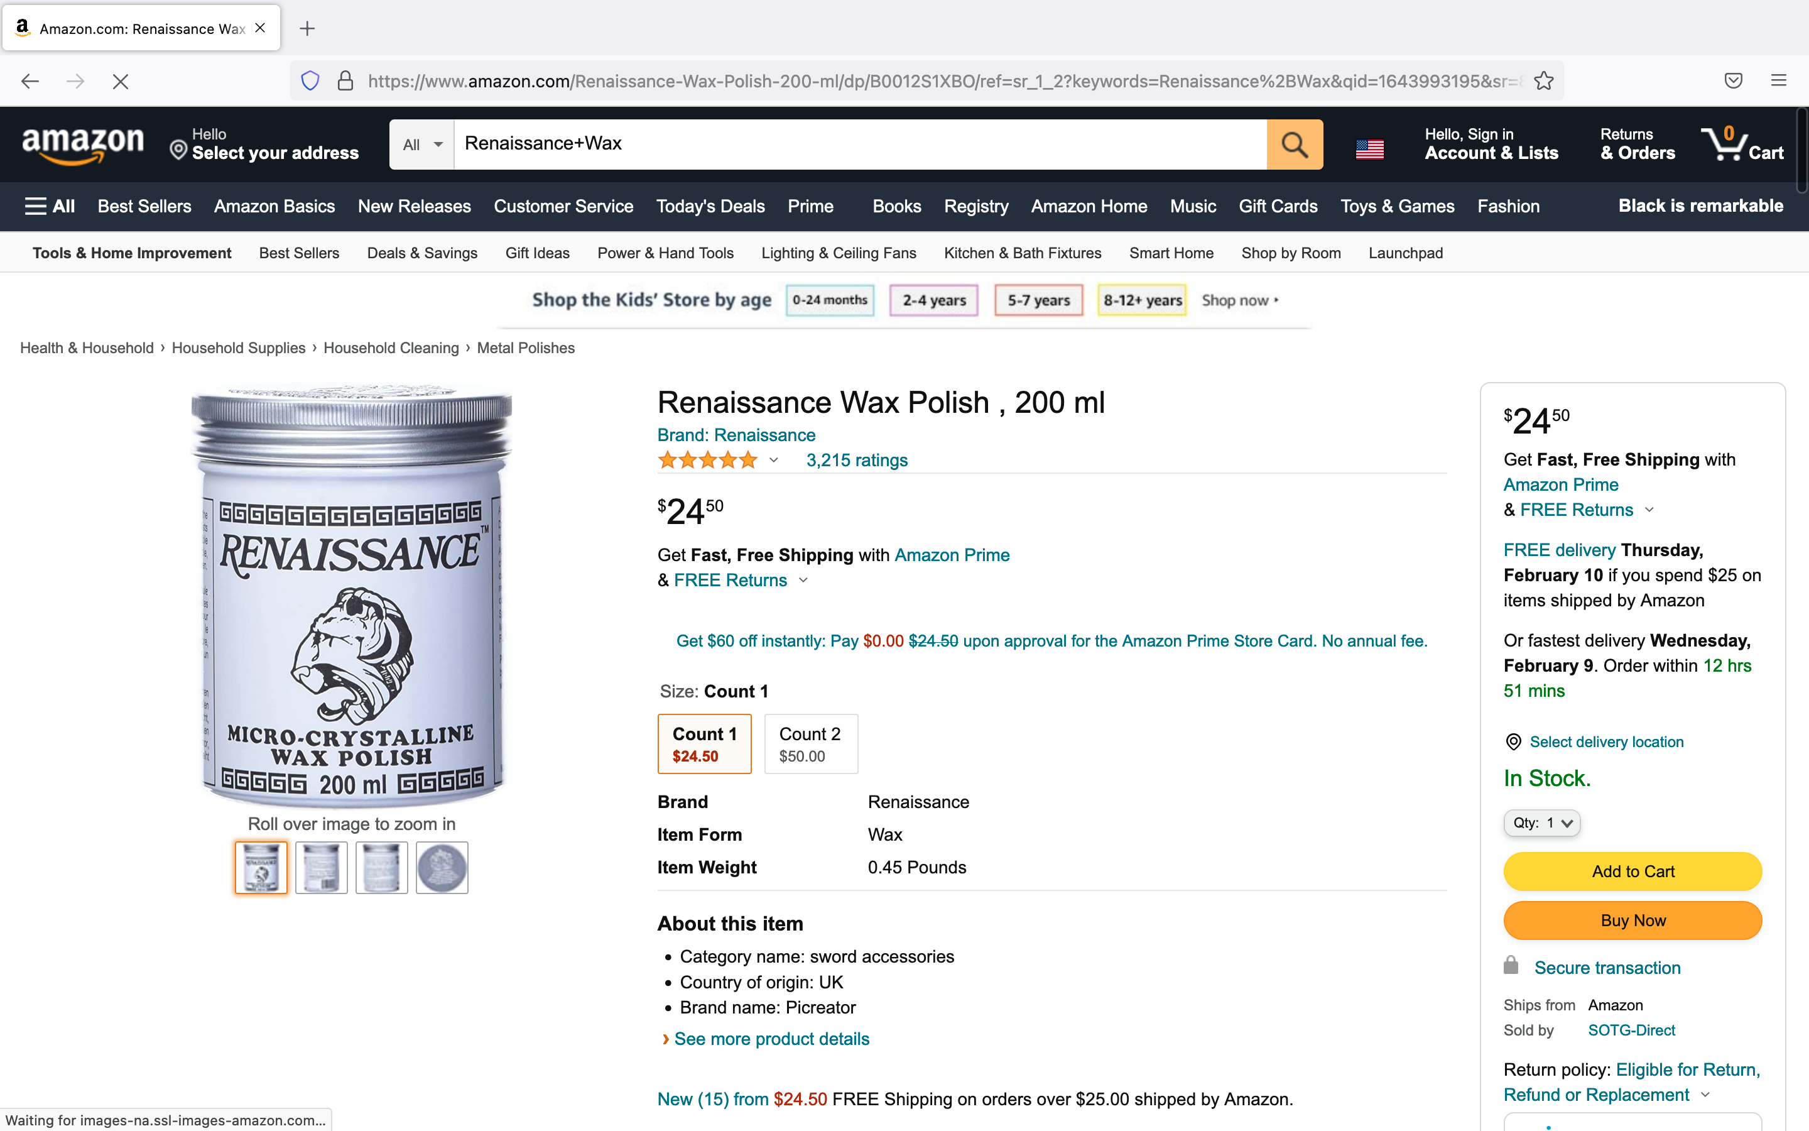Open the All departments search dropdown

pos(421,145)
